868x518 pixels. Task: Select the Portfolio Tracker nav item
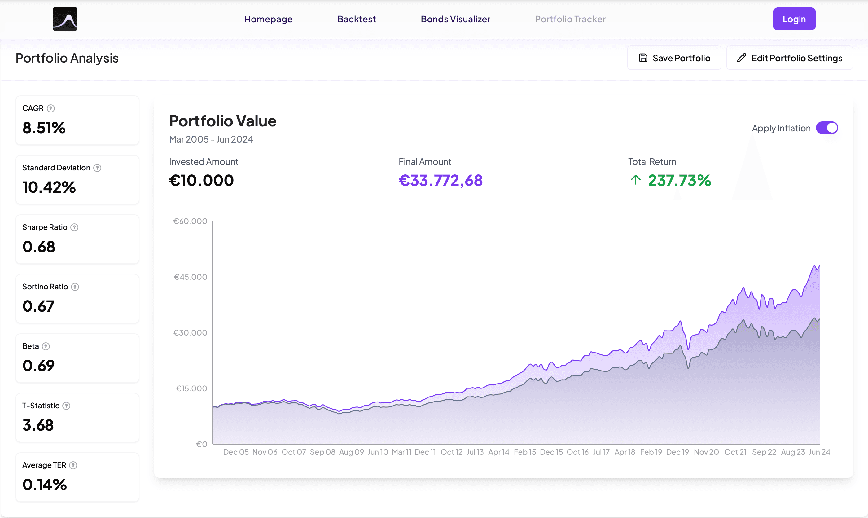(570, 19)
